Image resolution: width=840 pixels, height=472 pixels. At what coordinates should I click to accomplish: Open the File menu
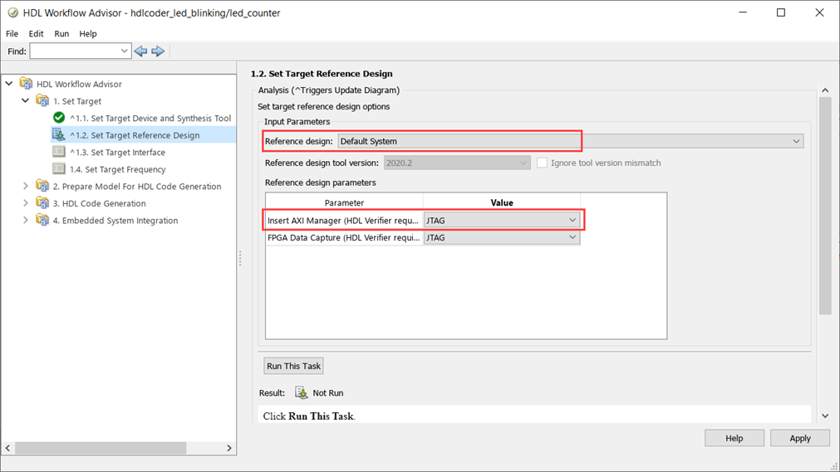pos(12,34)
